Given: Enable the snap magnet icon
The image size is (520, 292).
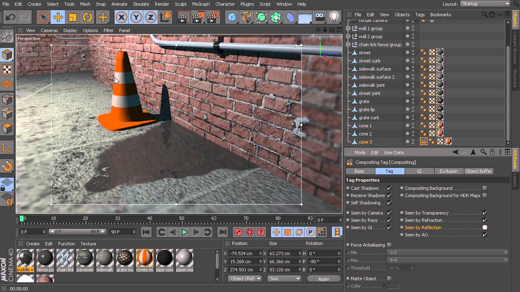Looking at the screenshot, I should pos(7,166).
